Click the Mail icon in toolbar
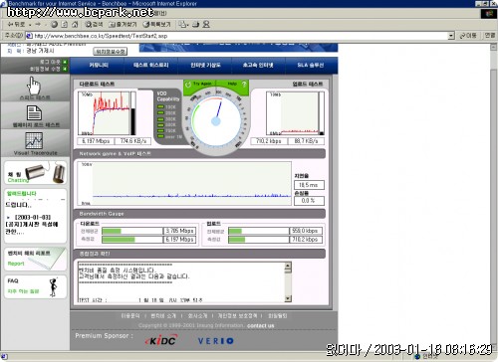The width and height of the screenshot is (498, 362). click(x=183, y=25)
